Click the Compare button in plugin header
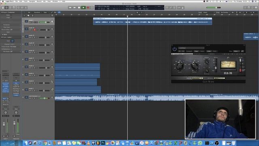Viewport: 259px width, 146px height. (189, 52)
